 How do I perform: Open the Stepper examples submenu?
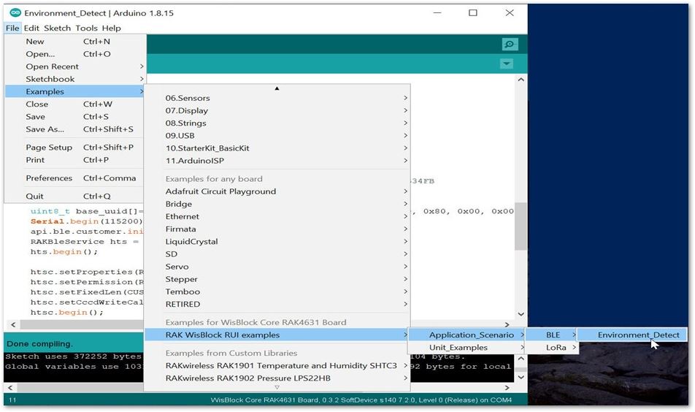tap(277, 279)
